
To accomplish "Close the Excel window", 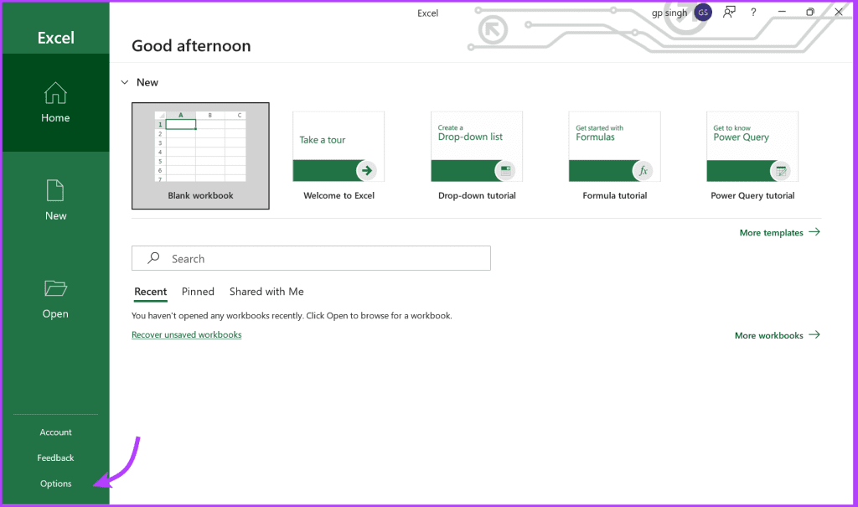I will click(x=839, y=12).
